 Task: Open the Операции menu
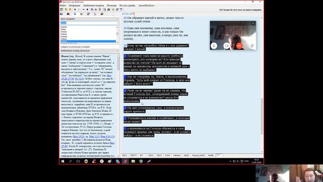tap(74, 6)
